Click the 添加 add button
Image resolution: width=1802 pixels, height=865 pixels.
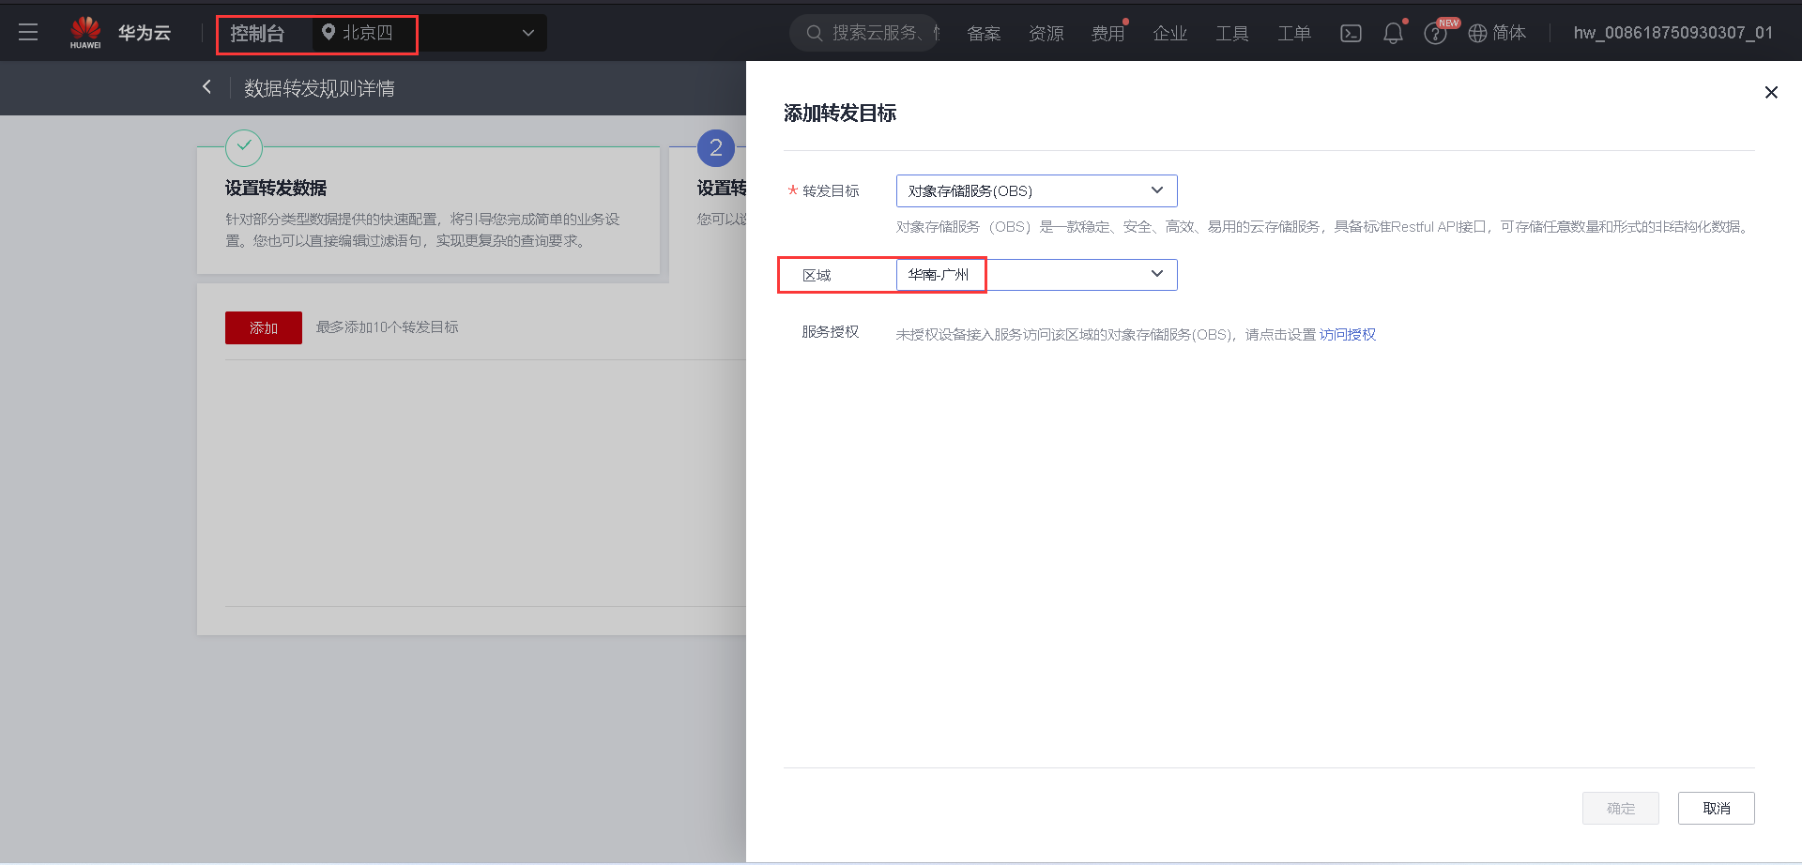[x=263, y=327]
